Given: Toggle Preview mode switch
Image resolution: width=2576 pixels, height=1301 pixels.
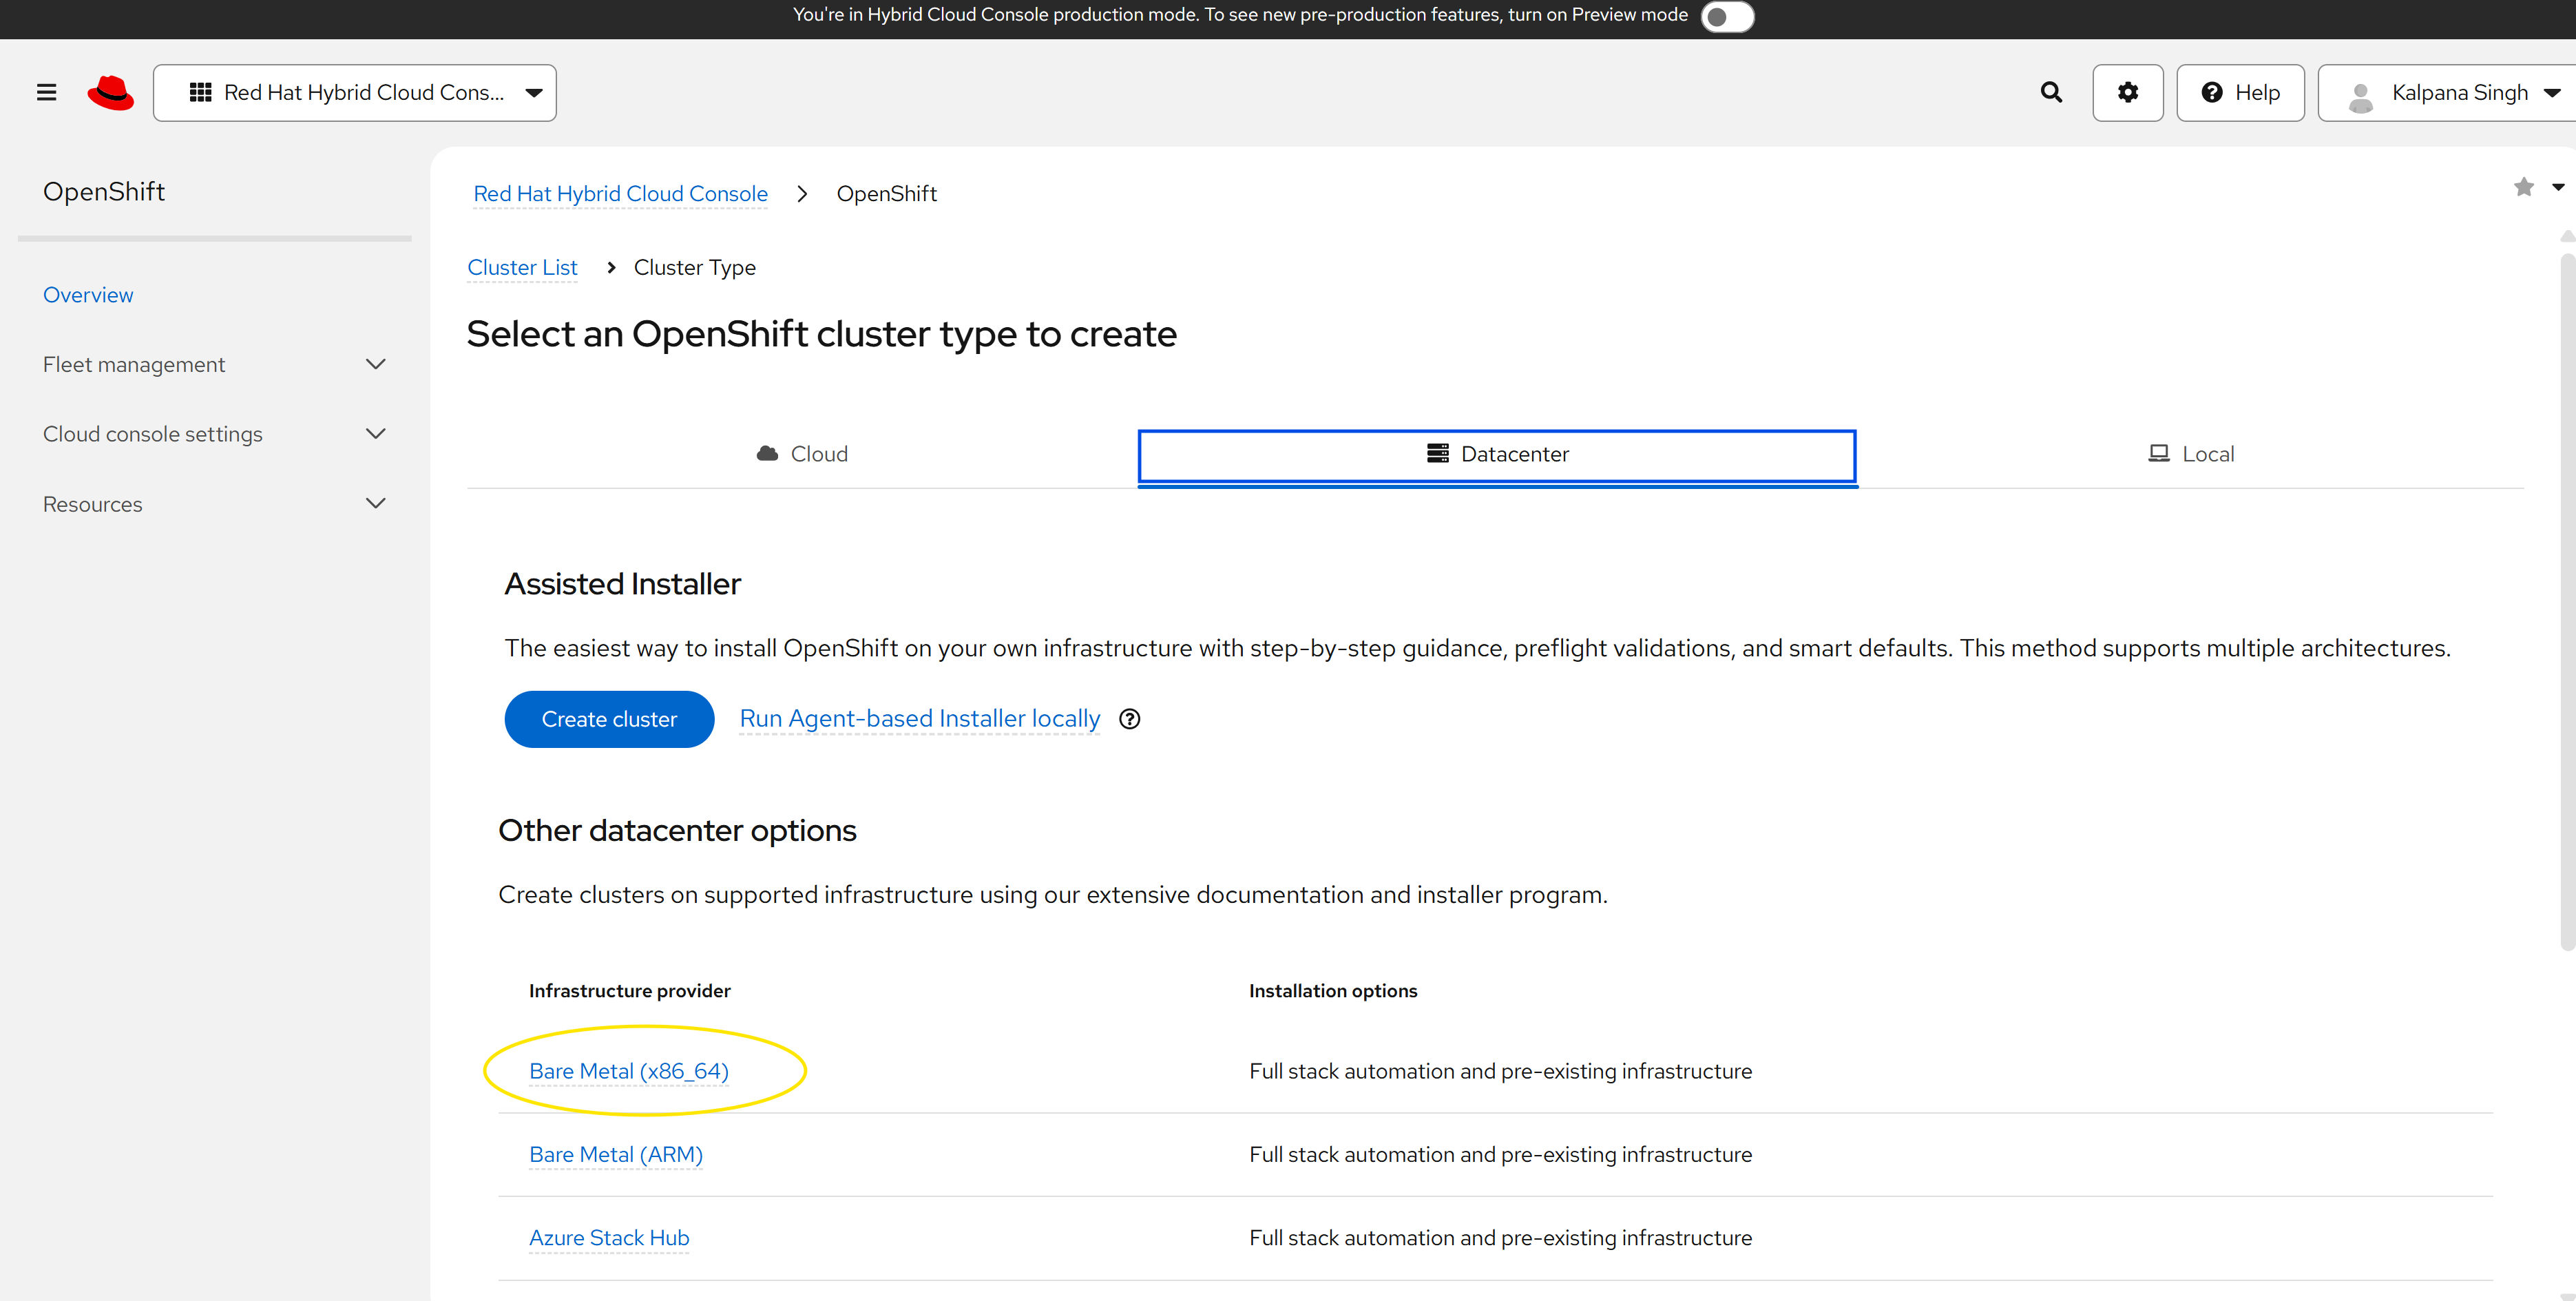Looking at the screenshot, I should [x=1727, y=16].
